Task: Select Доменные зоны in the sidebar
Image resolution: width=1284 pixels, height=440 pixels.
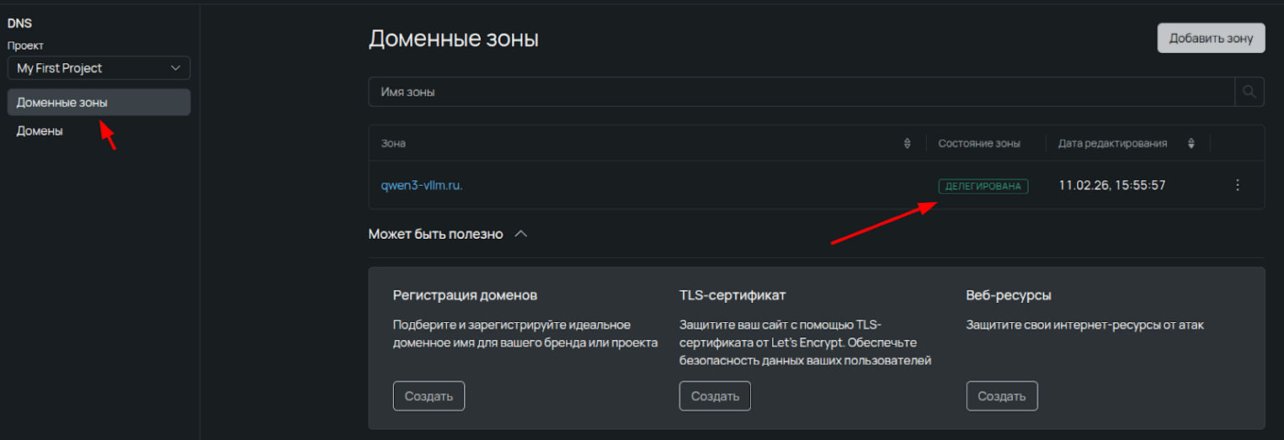Action: pos(99,103)
